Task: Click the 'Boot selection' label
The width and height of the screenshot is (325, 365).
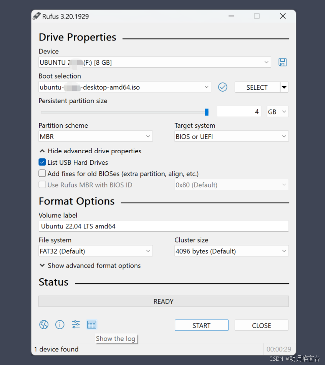Action: click(60, 76)
